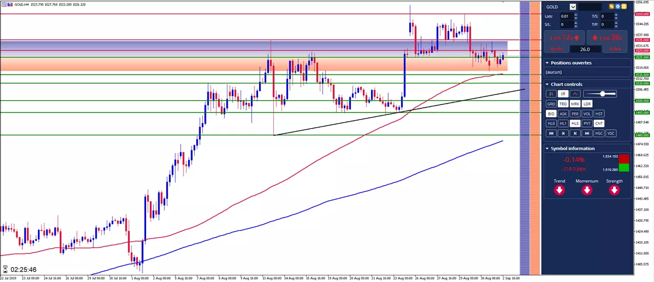Viewport: 654px width, 282px height.
Task: Toggle the PVT pivot option
Action: pyautogui.click(x=587, y=124)
